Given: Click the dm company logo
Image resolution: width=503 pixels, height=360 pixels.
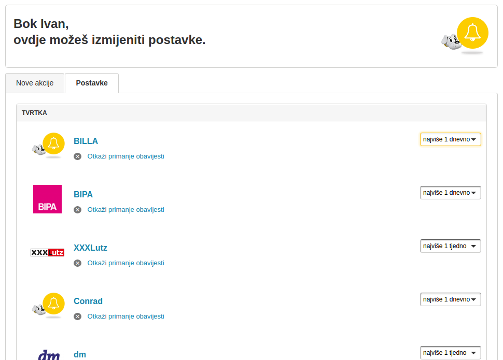Looking at the screenshot, I should tap(48, 355).
